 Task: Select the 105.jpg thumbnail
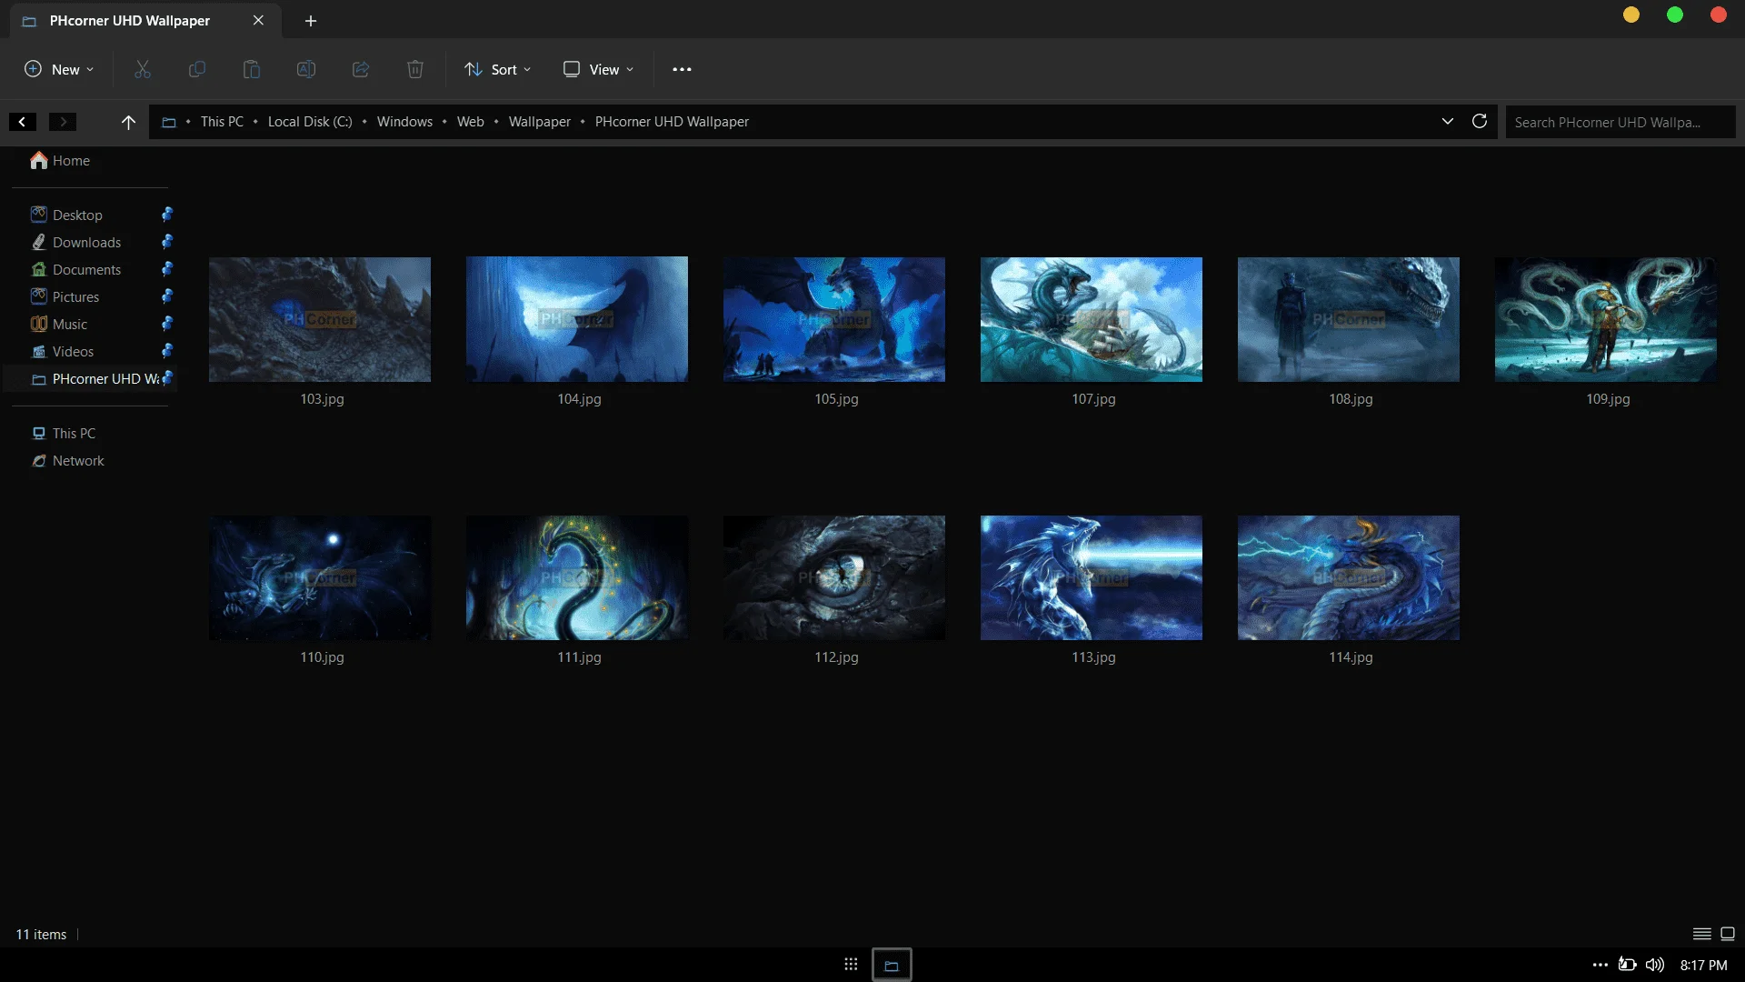coord(834,319)
